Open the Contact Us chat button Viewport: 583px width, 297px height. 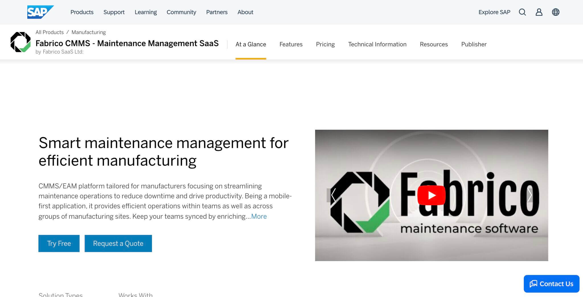551,284
